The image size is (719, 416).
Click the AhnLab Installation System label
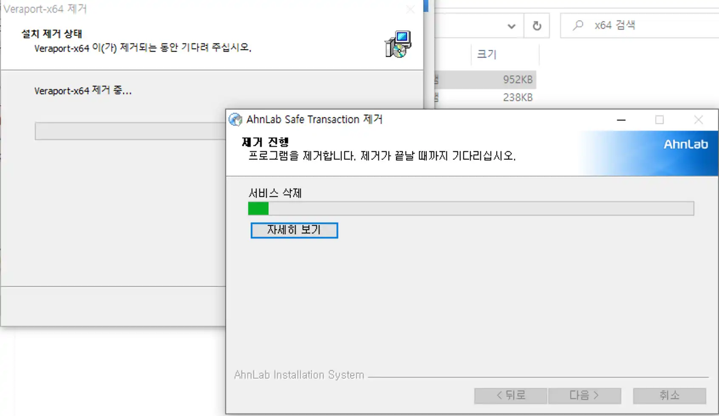coord(299,375)
